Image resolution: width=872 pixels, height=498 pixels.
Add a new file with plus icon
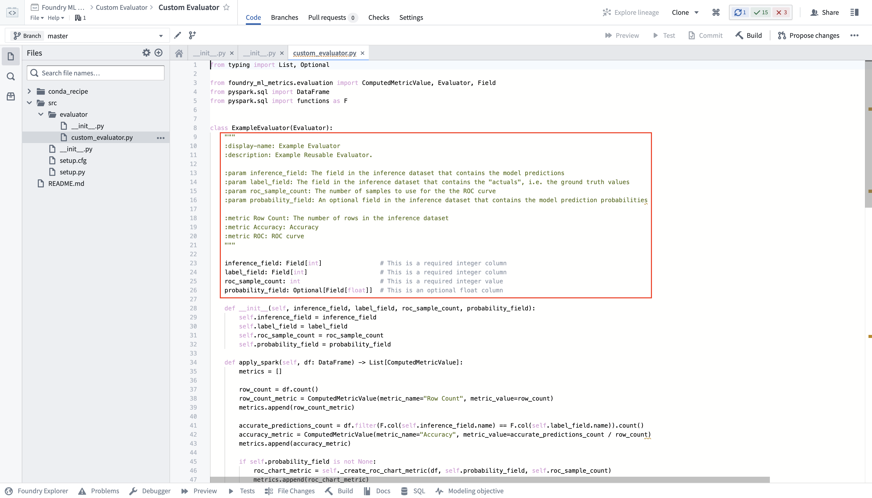158,53
